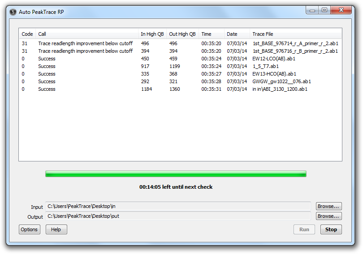Browse for the Output folder

pos(329,216)
